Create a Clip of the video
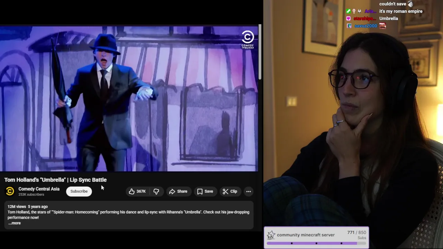 click(230, 191)
